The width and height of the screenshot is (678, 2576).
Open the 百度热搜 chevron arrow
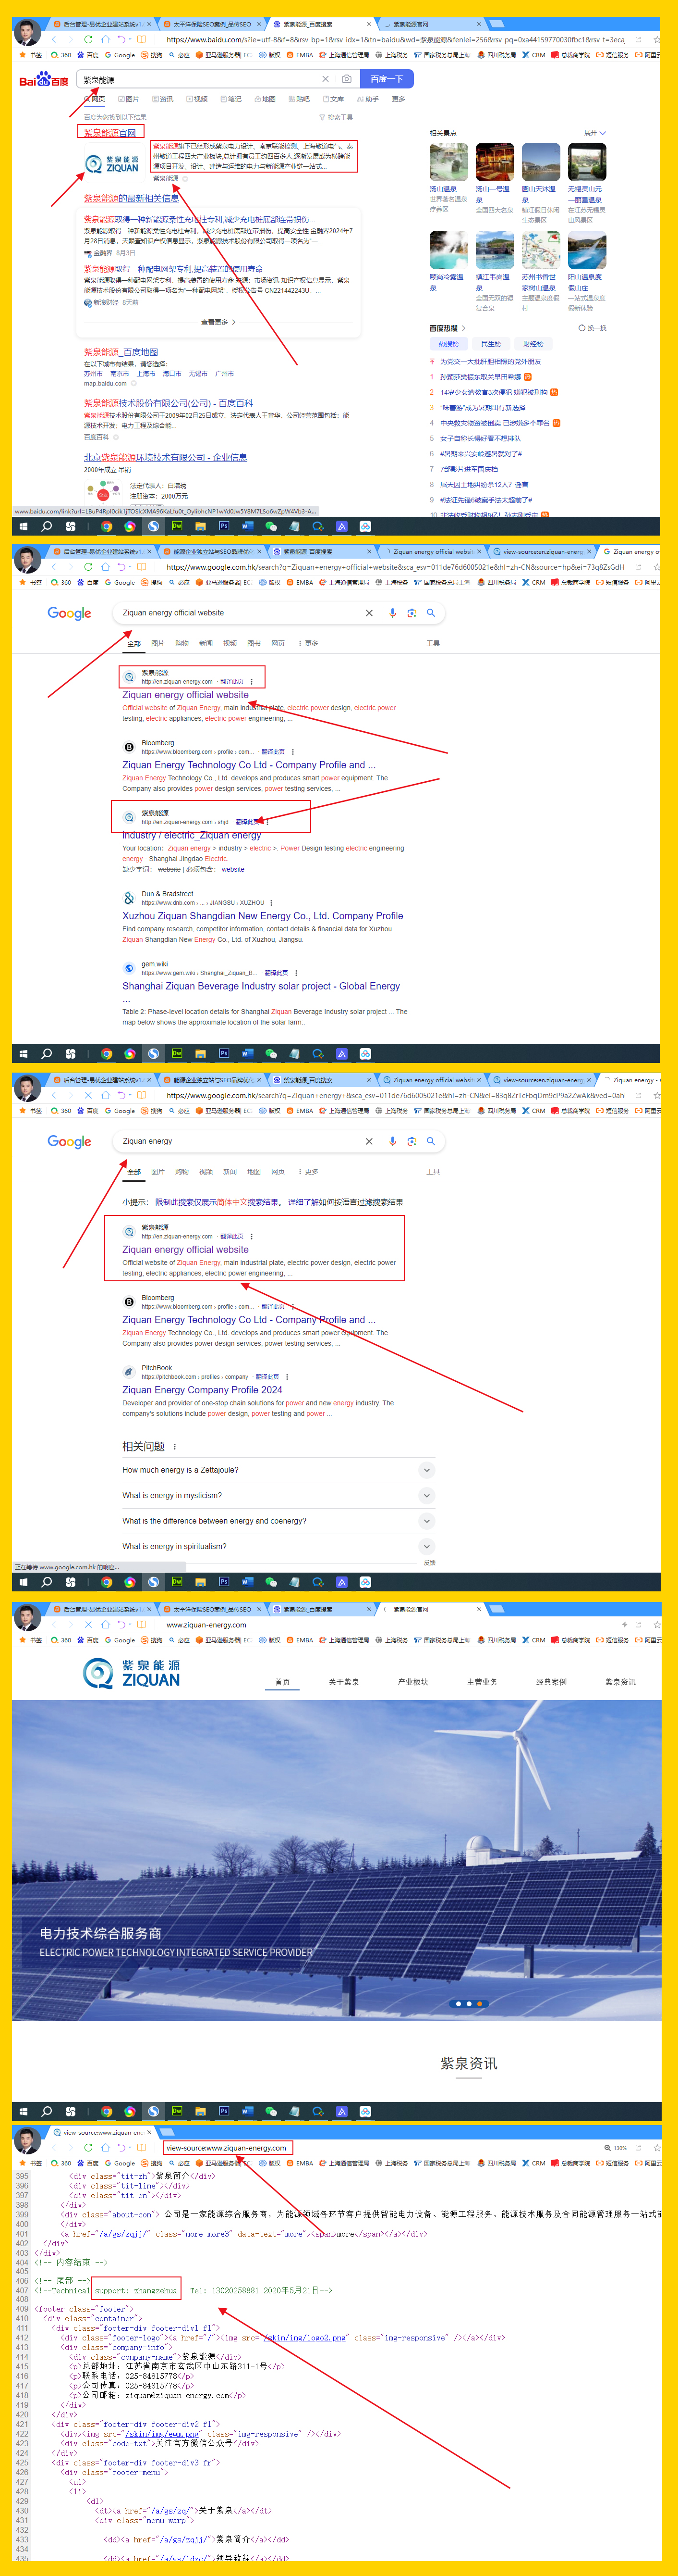point(463,328)
